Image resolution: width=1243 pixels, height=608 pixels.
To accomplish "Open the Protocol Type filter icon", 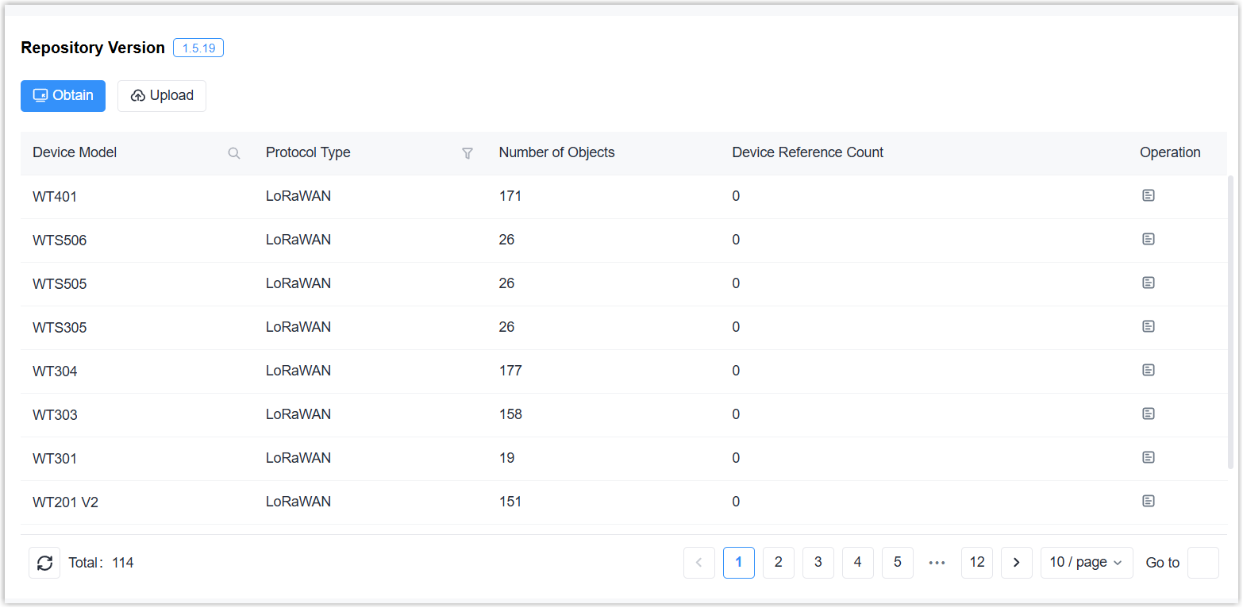I will pyautogui.click(x=468, y=153).
